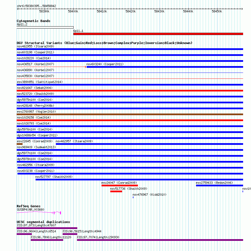
Task: Select the esv2760987 (Vogler2010) label
Action: [x=36, y=112]
